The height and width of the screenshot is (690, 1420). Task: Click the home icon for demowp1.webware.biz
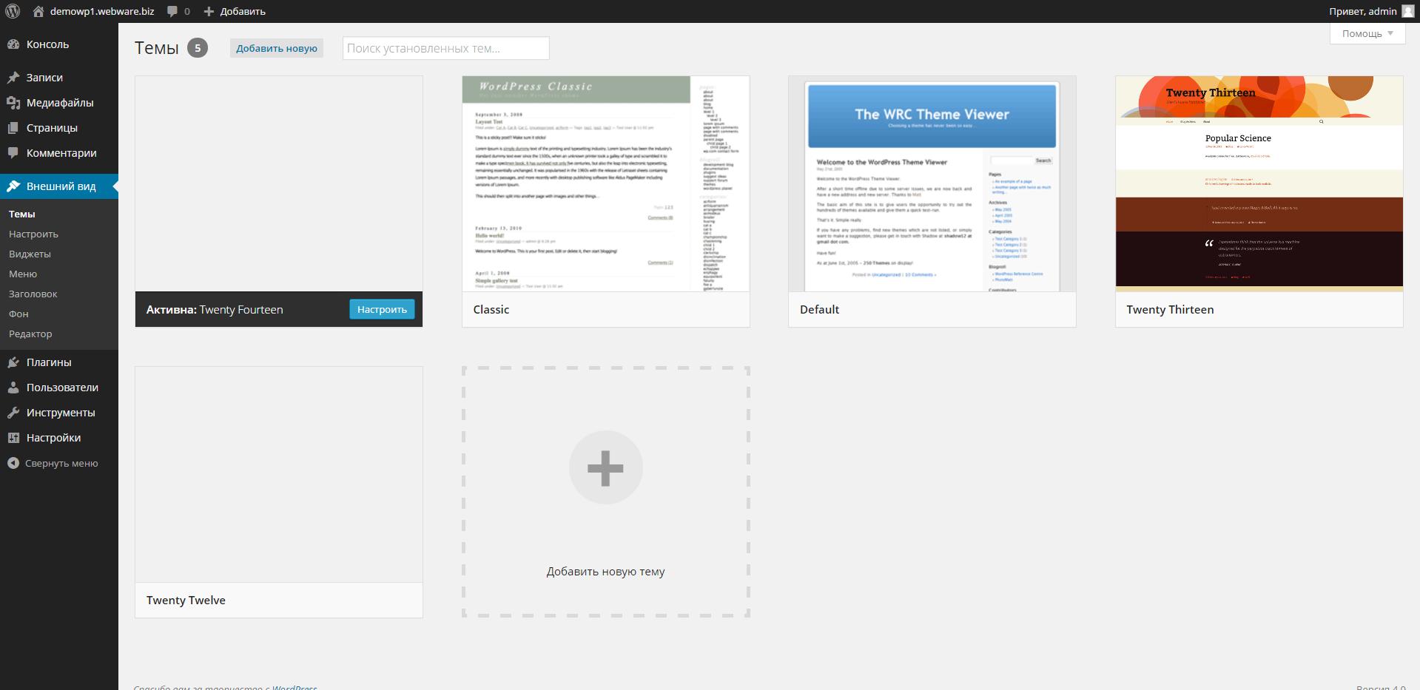point(38,11)
